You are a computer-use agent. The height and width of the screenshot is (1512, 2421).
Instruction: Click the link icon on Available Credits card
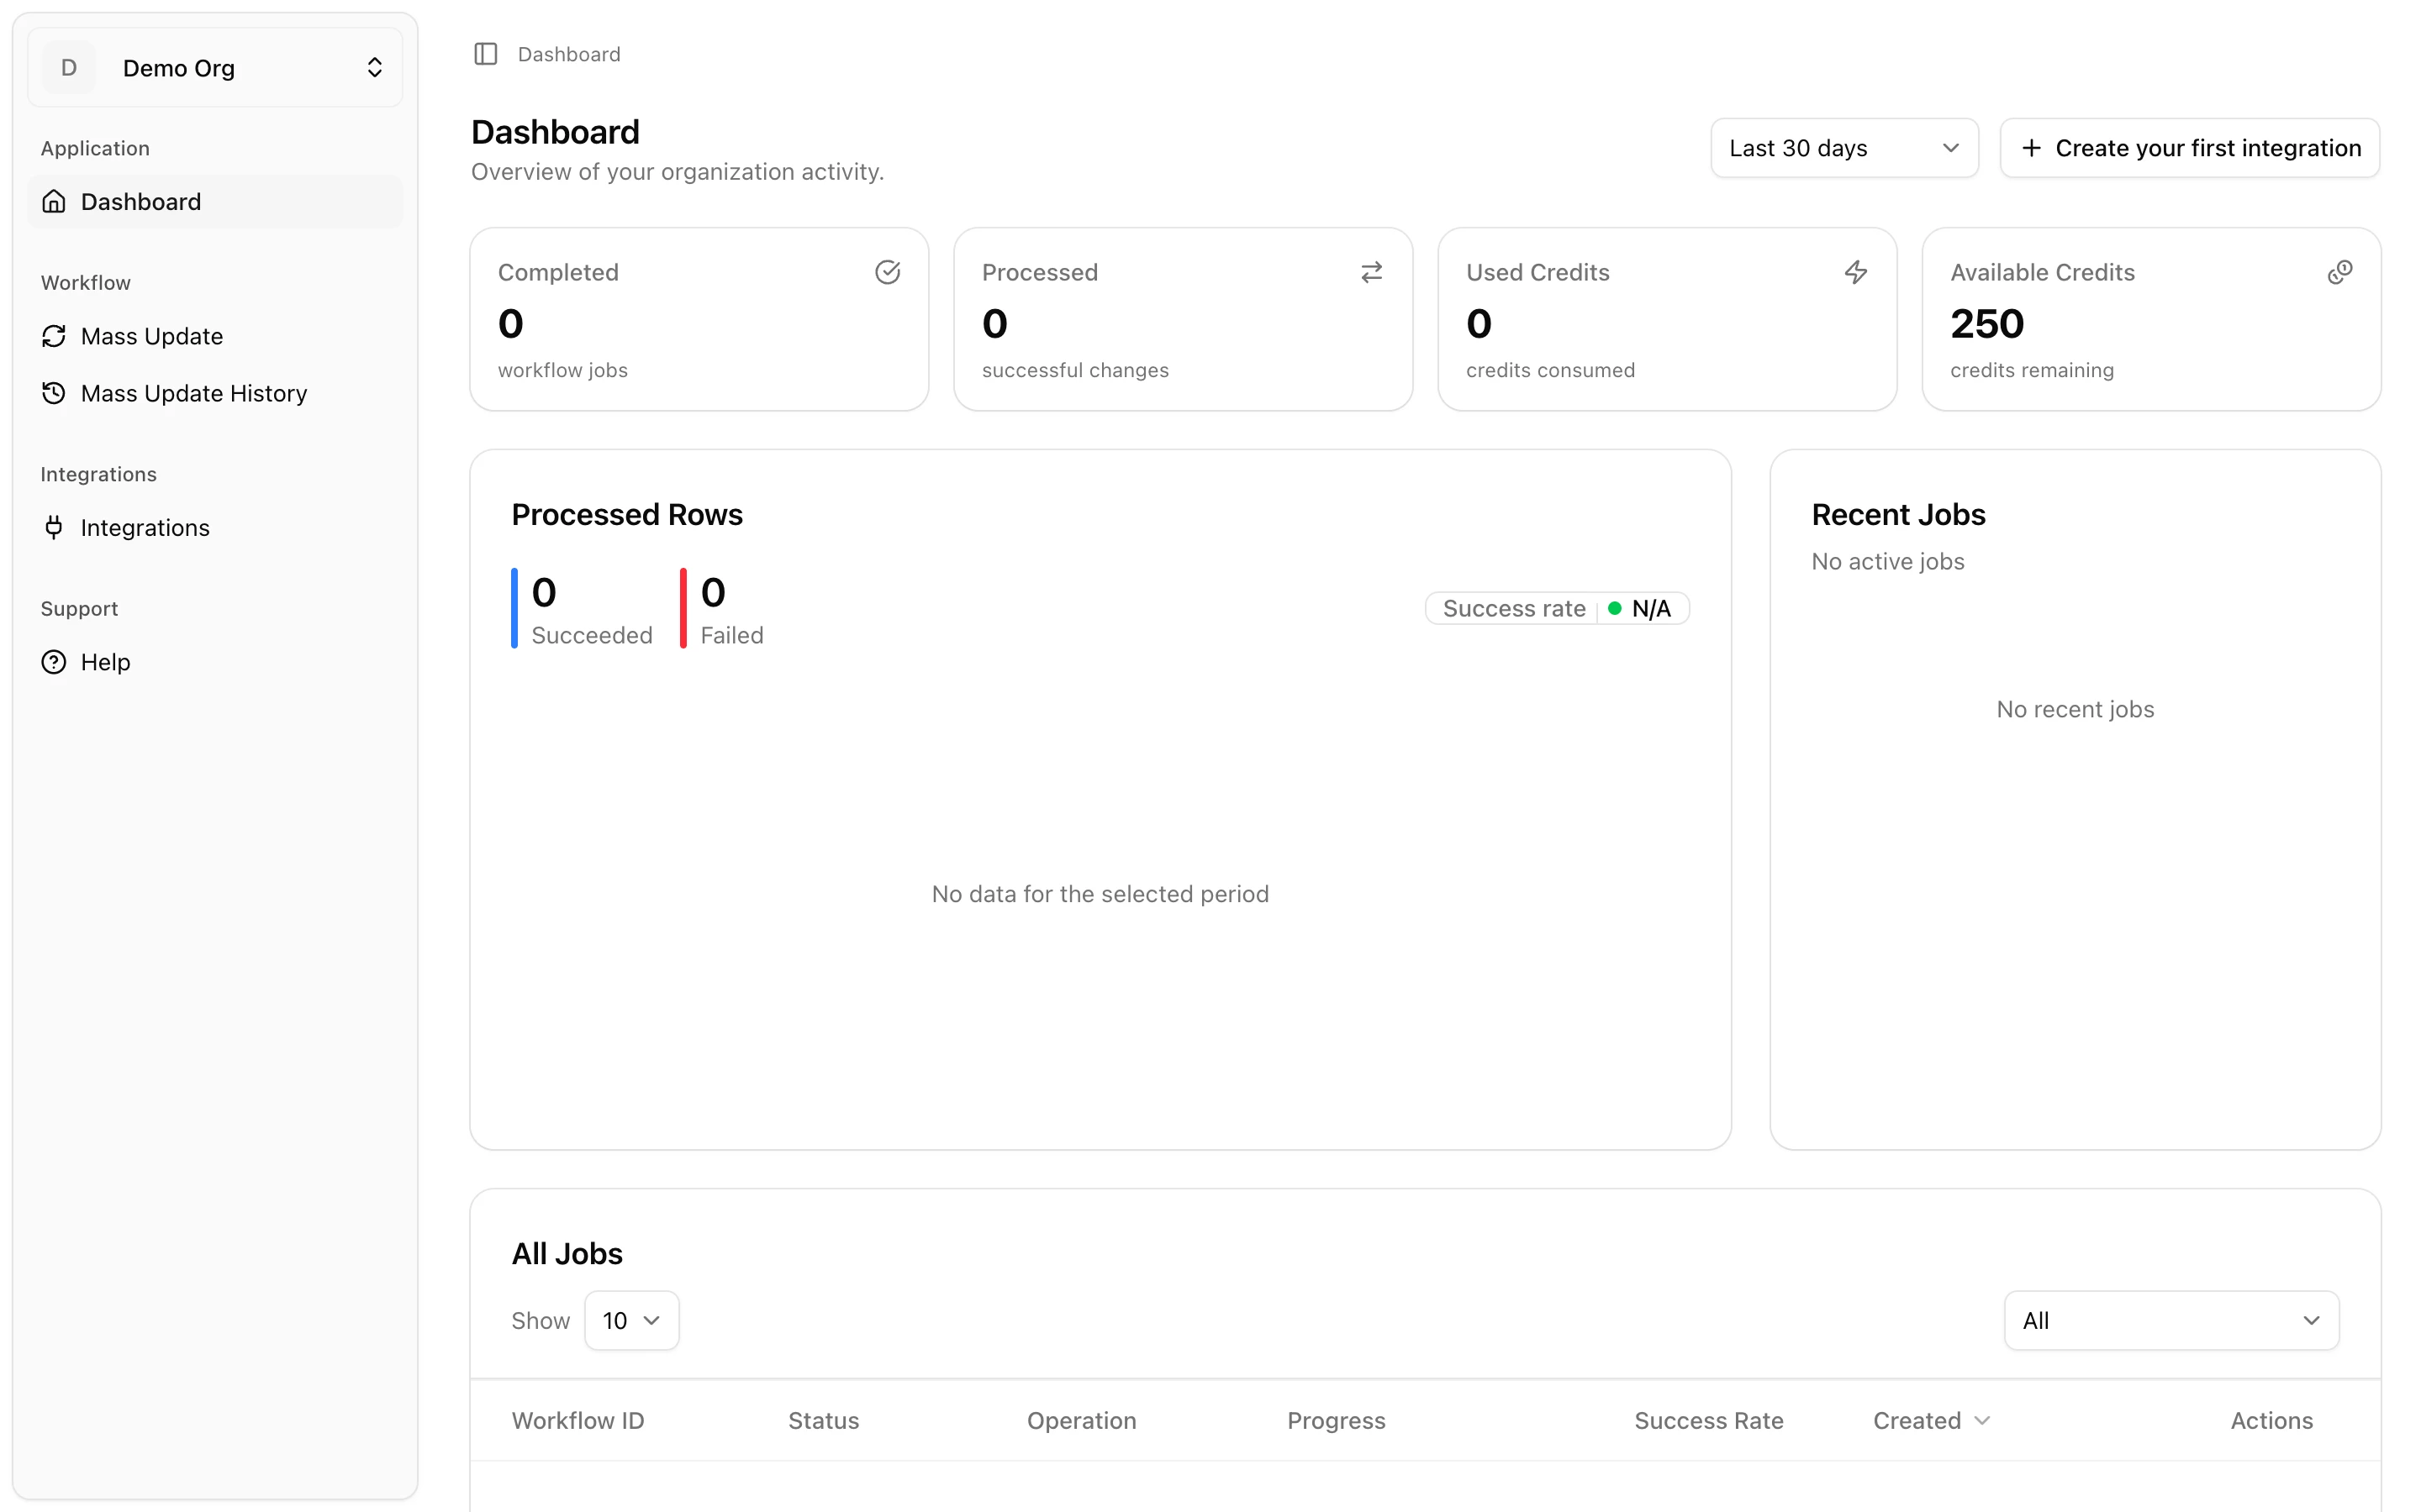point(2340,271)
